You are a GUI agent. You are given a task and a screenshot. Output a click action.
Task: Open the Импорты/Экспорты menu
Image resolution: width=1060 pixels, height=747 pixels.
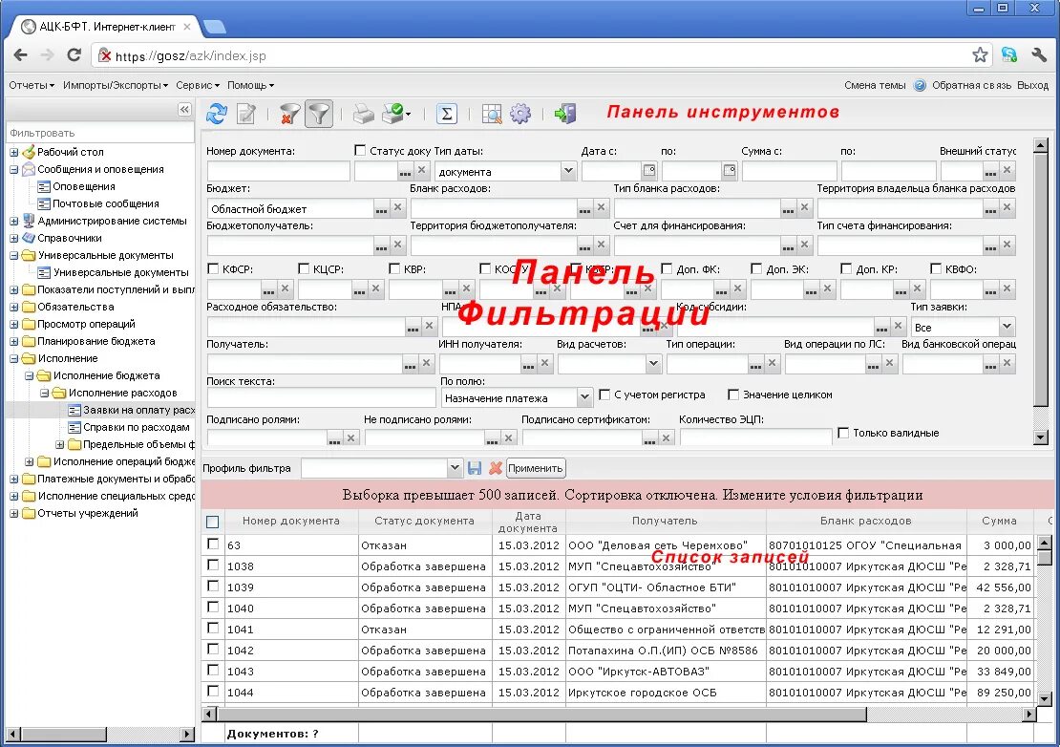116,85
